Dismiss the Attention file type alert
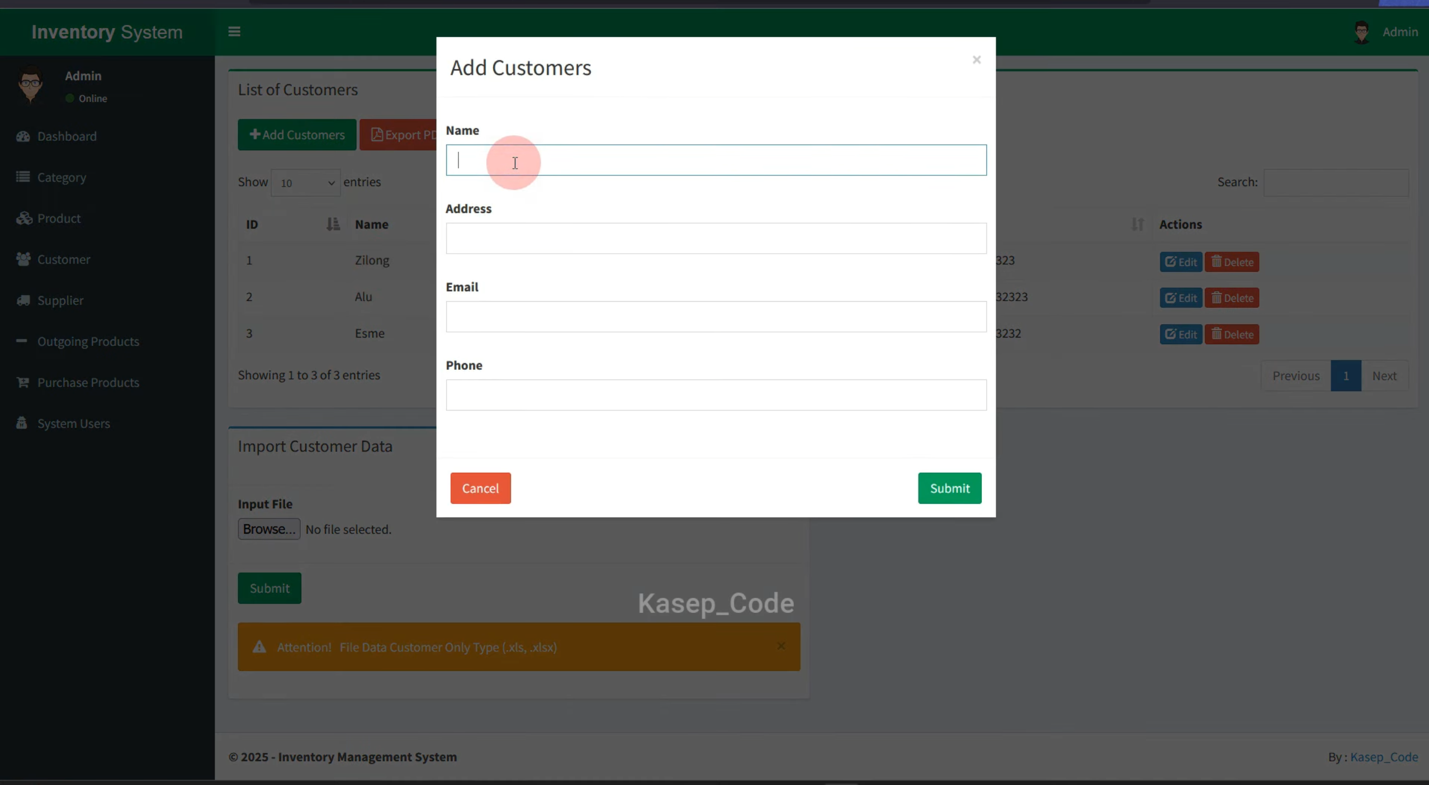Image resolution: width=1429 pixels, height=785 pixels. (x=781, y=646)
